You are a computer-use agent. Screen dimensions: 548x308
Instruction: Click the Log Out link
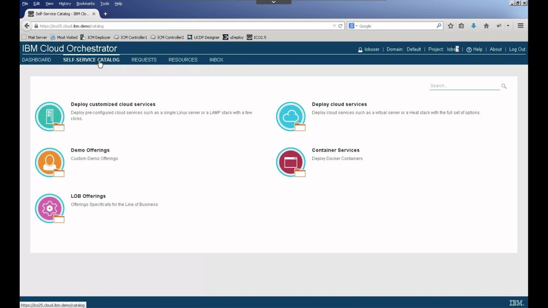tap(517, 49)
